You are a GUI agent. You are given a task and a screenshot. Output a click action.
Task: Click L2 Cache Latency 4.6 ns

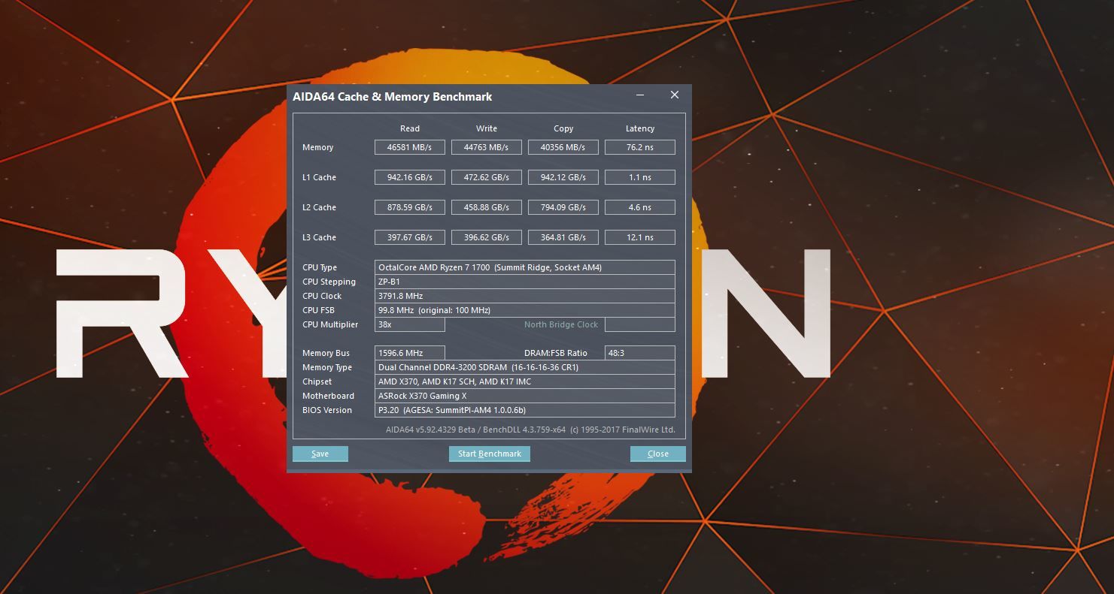click(x=640, y=207)
